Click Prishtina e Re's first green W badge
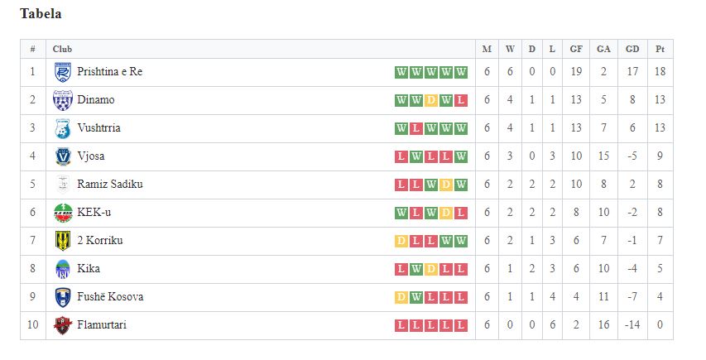Screen dimensions: 706x360 click(401, 73)
